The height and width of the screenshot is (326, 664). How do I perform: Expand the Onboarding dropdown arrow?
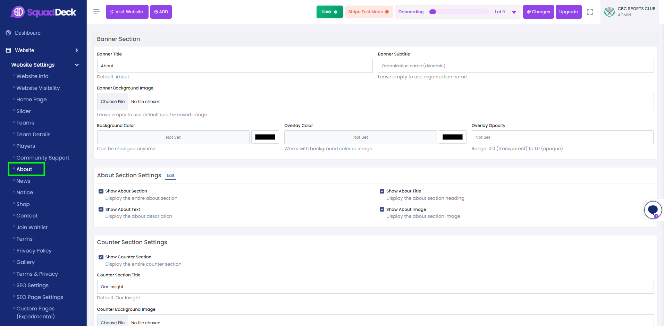pyautogui.click(x=514, y=12)
